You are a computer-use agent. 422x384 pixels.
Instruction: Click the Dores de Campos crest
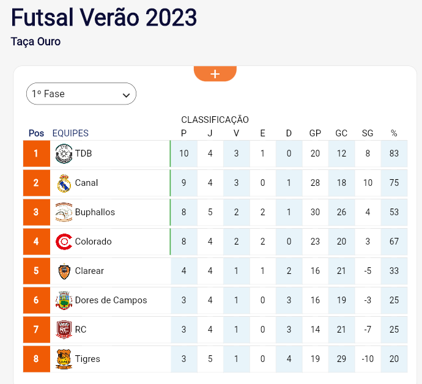64,300
